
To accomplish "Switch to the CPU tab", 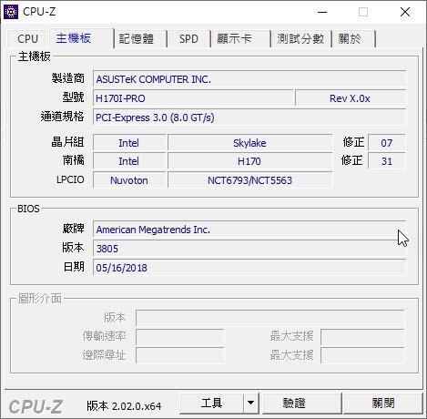I will [27, 39].
